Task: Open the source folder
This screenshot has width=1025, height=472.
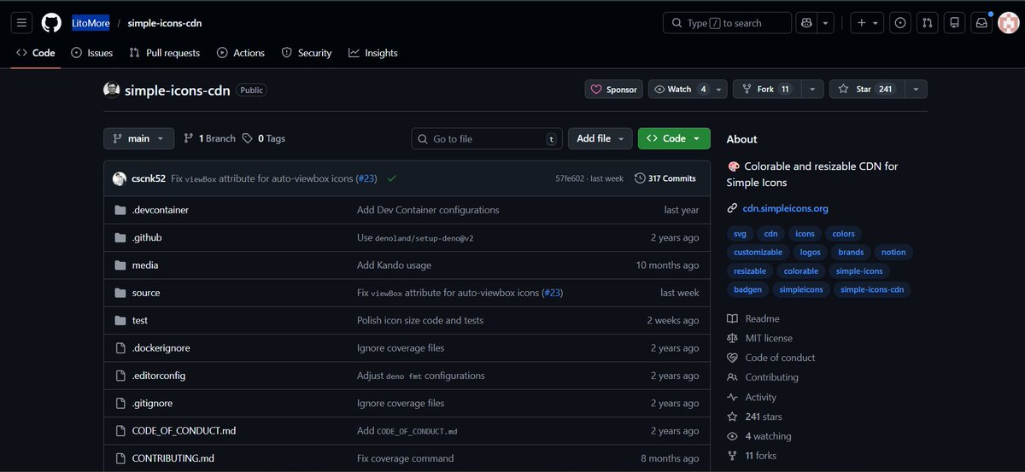Action: point(146,293)
